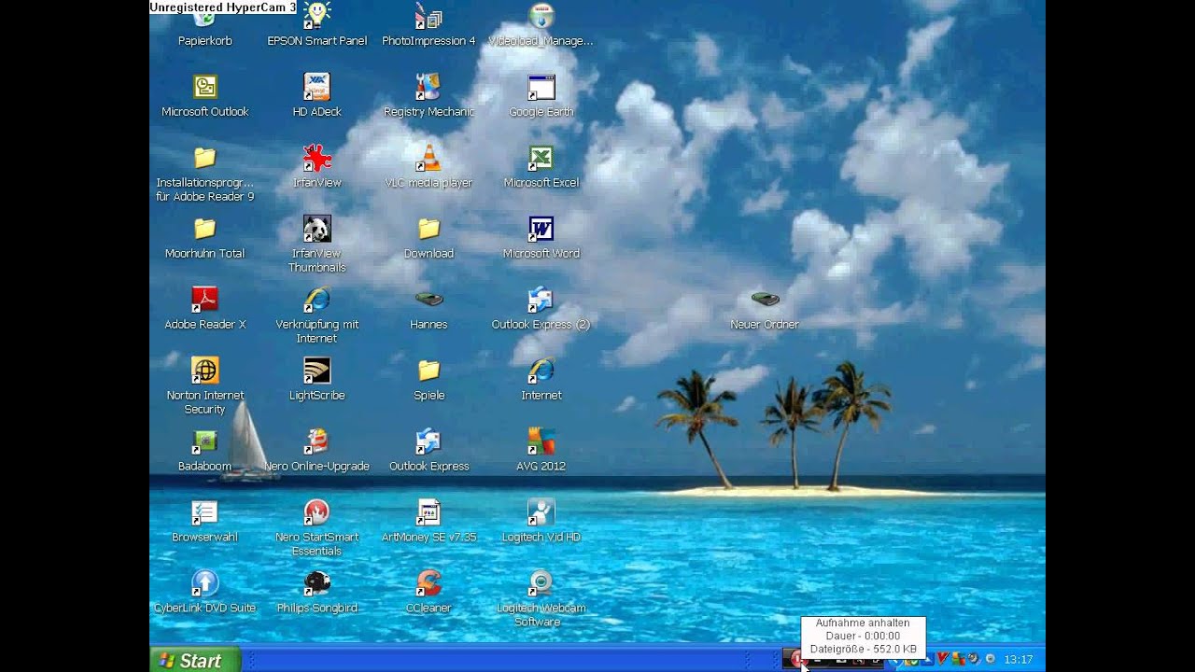
Task: Click the 'Aufnahme anhalten' tooltip text
Action: click(863, 623)
